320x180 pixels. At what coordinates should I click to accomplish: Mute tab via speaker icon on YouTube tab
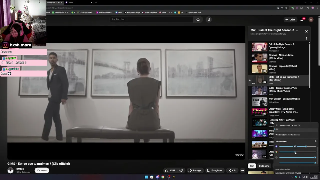[58, 2]
